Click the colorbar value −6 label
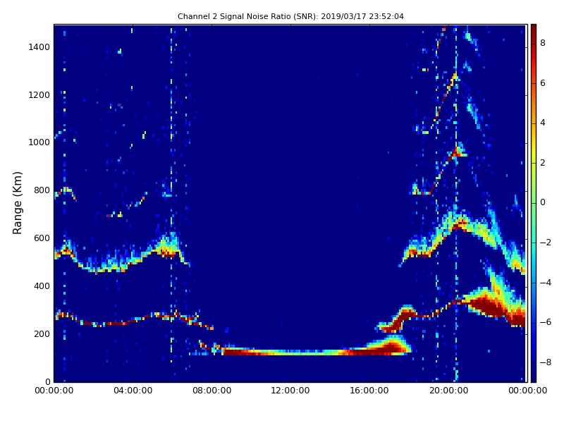 point(545,322)
